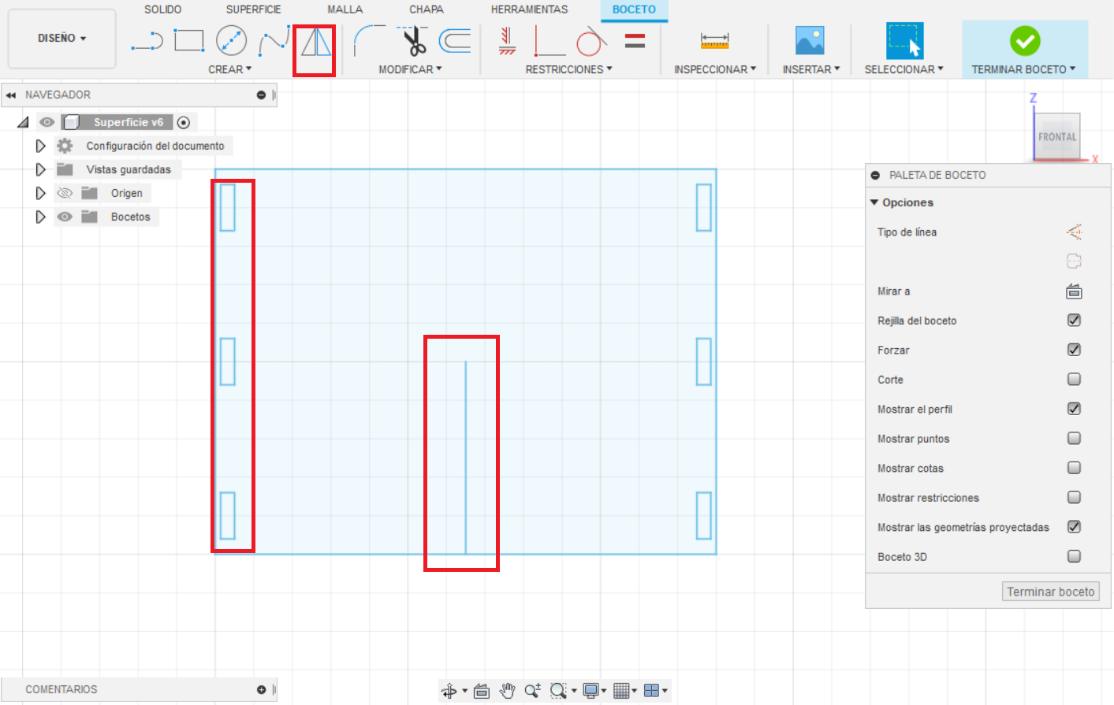Viewport: 1114px width, 705px height.
Task: Click the Look At icon in navigation bar
Action: coord(482,691)
